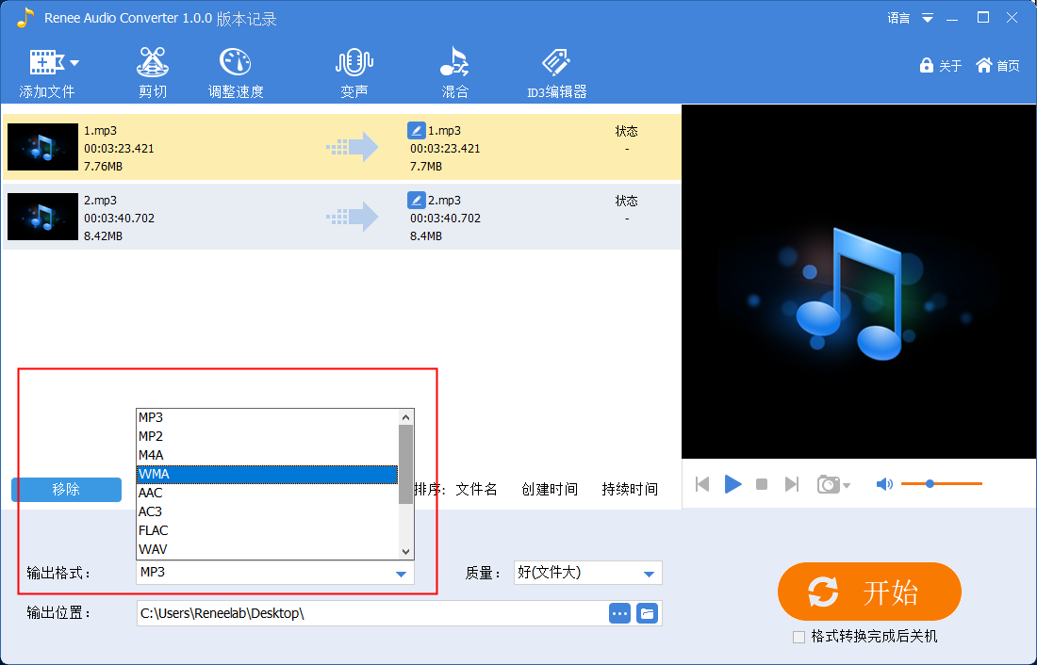Screen dimensions: 1037x665
Task: Click the 版本记录 version history link
Action: pyautogui.click(x=246, y=19)
